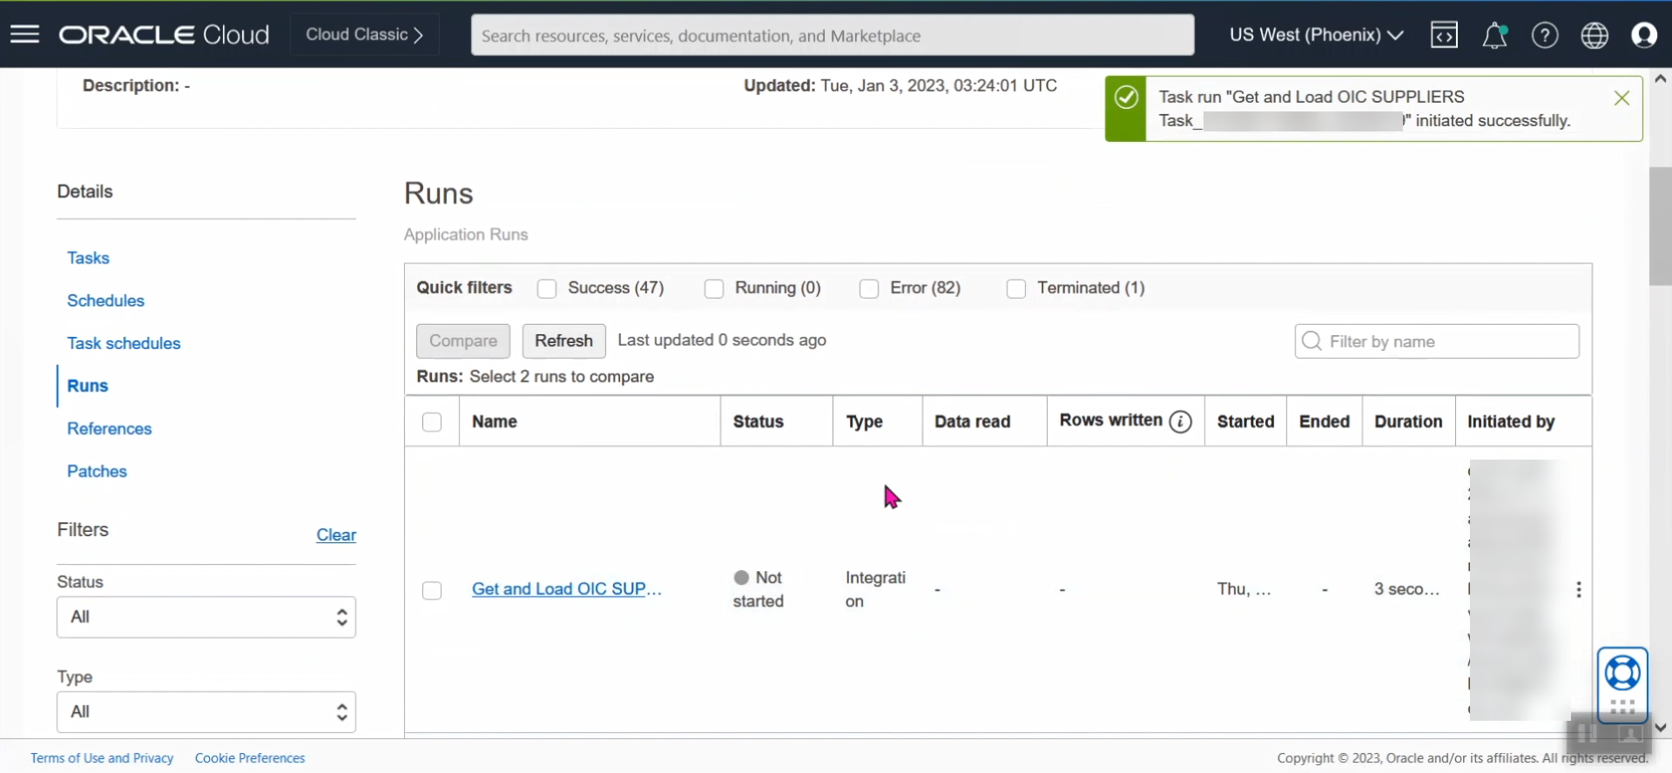Toggle the Error (82) quick filter

pos(869,289)
